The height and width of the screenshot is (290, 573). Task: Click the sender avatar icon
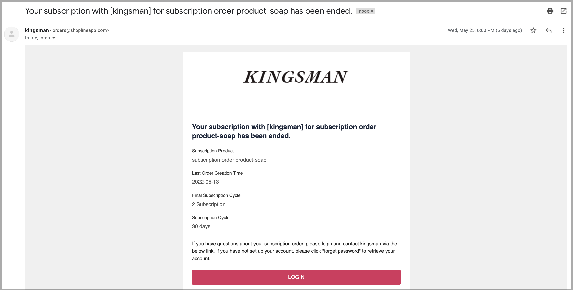pos(12,34)
